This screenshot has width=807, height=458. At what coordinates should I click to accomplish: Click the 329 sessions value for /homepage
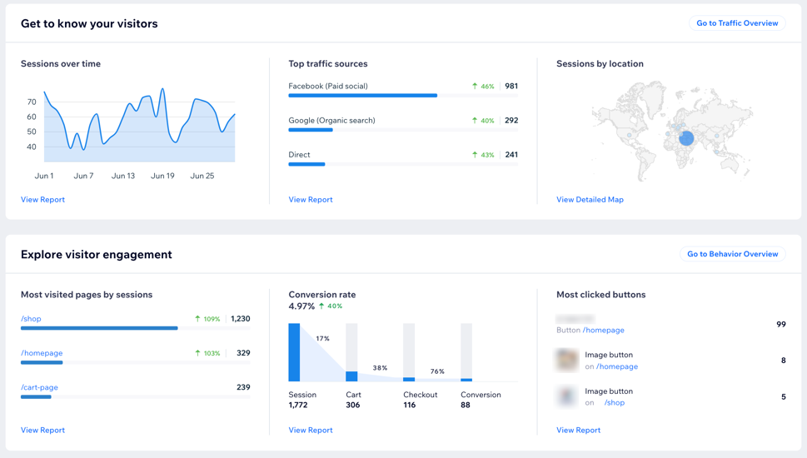(243, 353)
